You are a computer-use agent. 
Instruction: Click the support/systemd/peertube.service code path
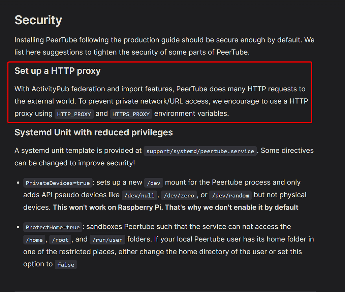click(200, 151)
